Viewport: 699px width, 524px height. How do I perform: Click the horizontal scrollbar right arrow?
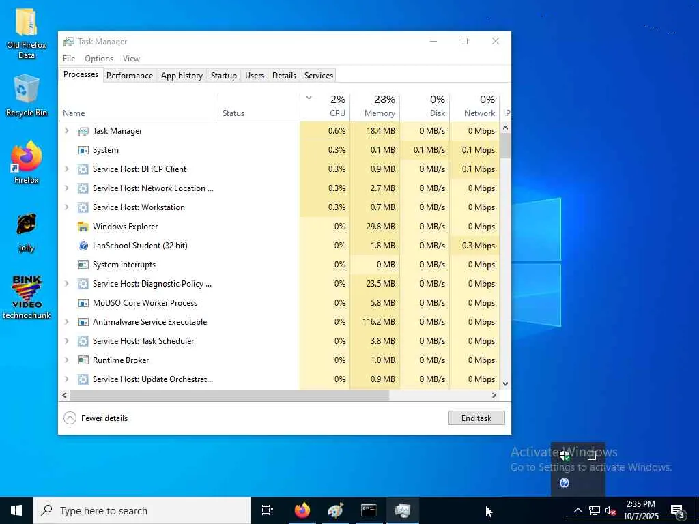[x=494, y=395]
